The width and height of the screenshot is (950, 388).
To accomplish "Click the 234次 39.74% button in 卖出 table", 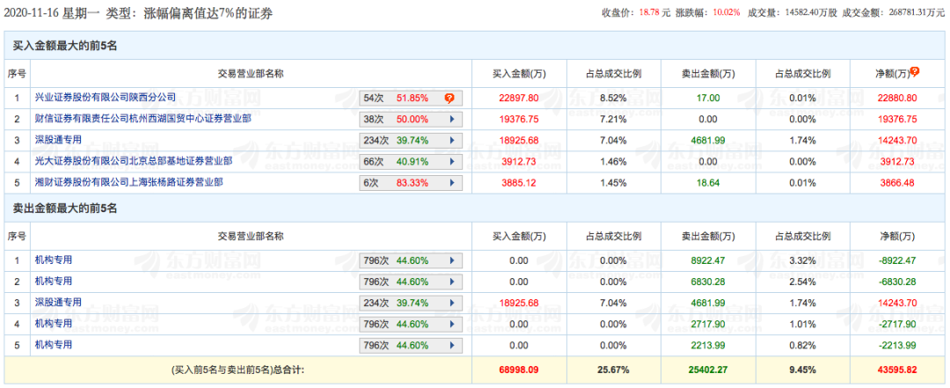I will pyautogui.click(x=410, y=303).
